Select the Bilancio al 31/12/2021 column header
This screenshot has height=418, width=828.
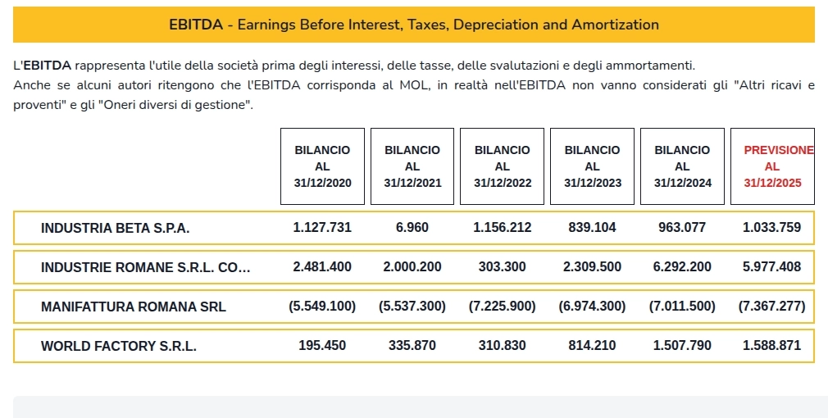(412, 166)
